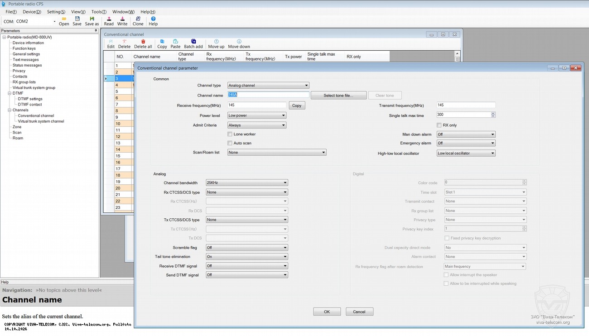Open the Channel type dropdown
Viewport: 589px width, 336px height.
tap(268, 85)
